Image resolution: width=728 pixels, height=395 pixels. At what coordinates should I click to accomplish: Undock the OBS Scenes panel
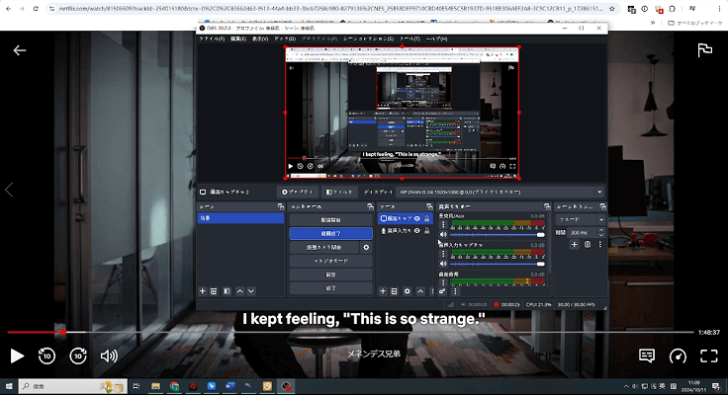coord(281,206)
